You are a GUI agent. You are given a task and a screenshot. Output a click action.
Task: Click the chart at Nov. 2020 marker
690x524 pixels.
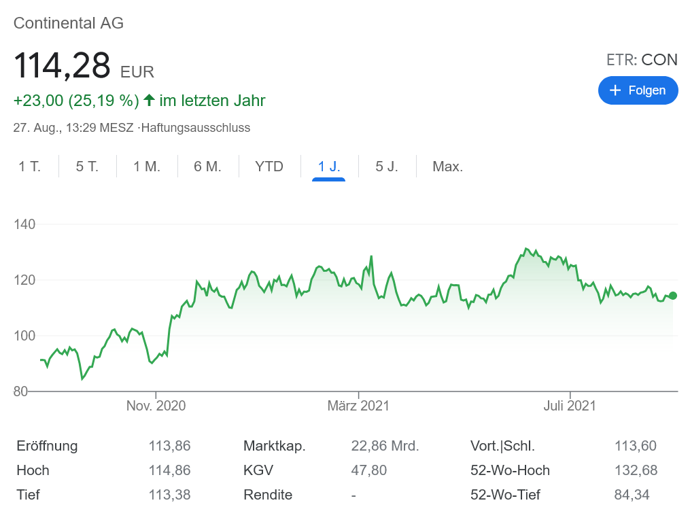click(156, 406)
